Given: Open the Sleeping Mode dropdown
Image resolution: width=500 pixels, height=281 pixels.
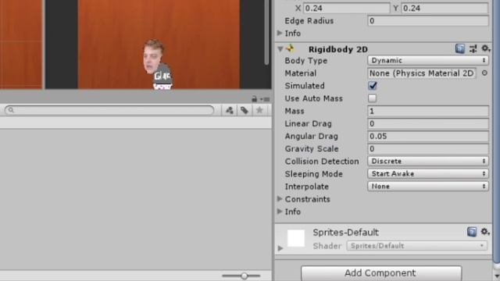Looking at the screenshot, I should point(428,173).
